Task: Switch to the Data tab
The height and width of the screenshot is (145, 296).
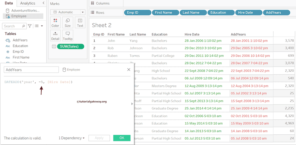Action: [8, 3]
